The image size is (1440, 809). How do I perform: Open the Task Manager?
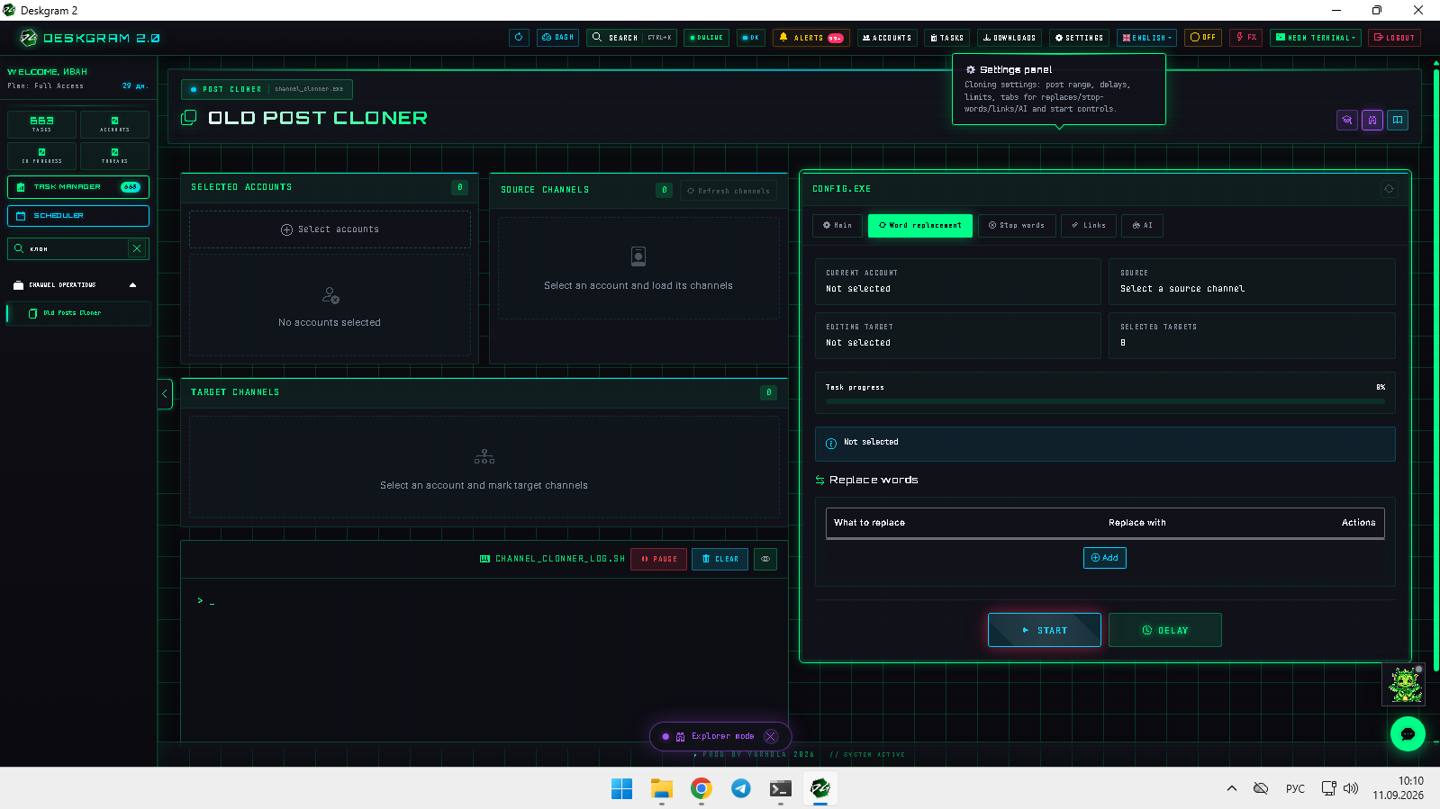click(78, 187)
